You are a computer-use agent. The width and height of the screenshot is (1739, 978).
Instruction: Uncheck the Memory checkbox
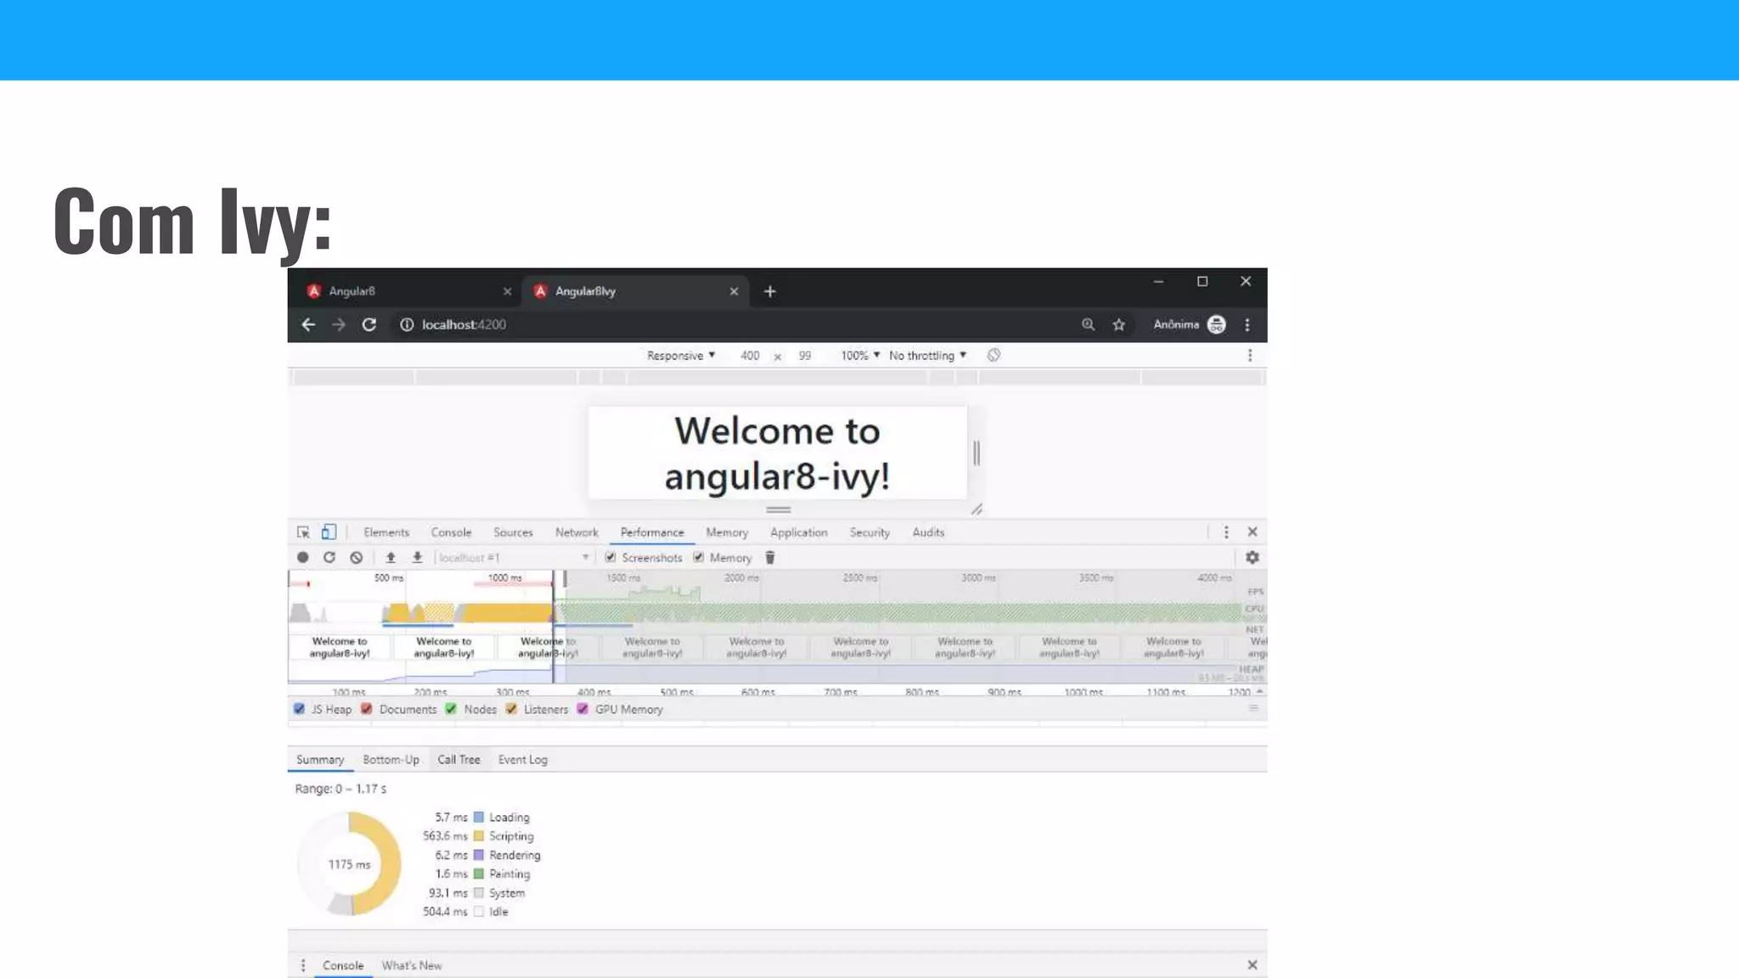click(x=699, y=558)
